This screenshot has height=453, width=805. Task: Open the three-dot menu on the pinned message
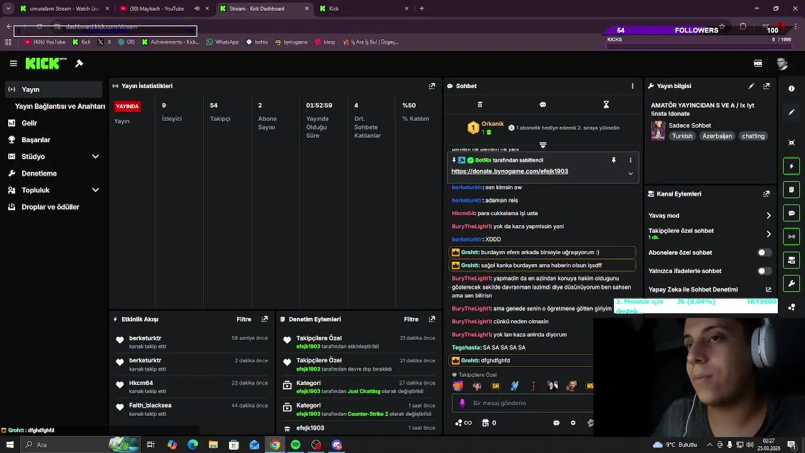[x=630, y=160]
